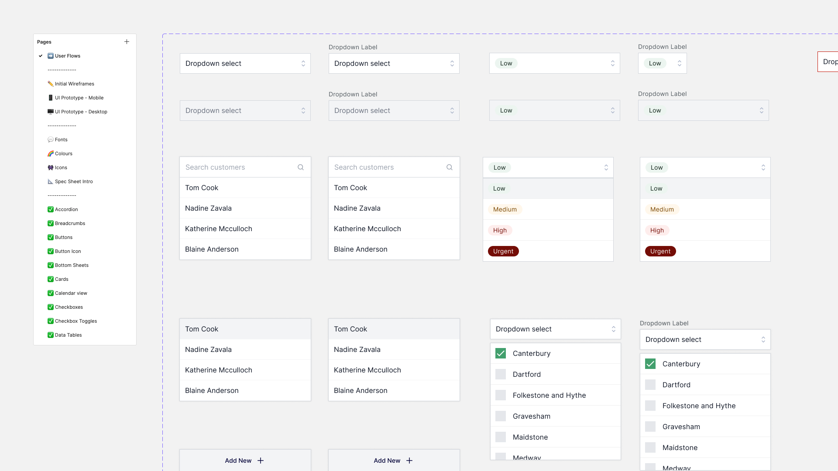Image resolution: width=838 pixels, height=471 pixels.
Task: Choose Medium in the third-column priority list
Action: pos(548,209)
